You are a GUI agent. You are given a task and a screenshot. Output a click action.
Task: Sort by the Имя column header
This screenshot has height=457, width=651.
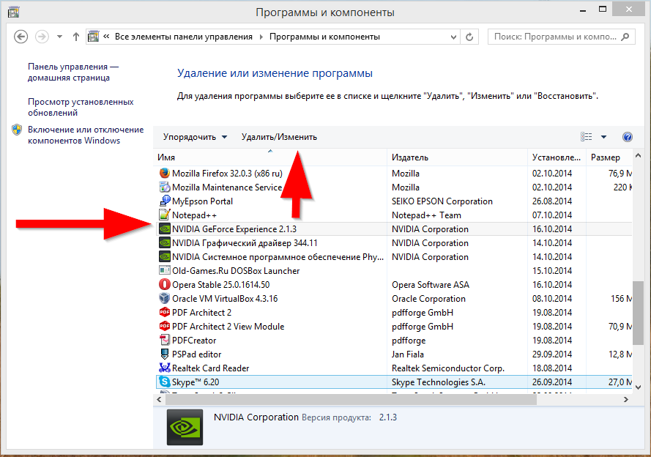tap(270, 157)
